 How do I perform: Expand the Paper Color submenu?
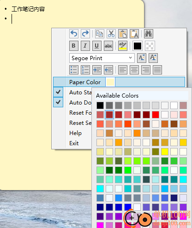click(119, 82)
